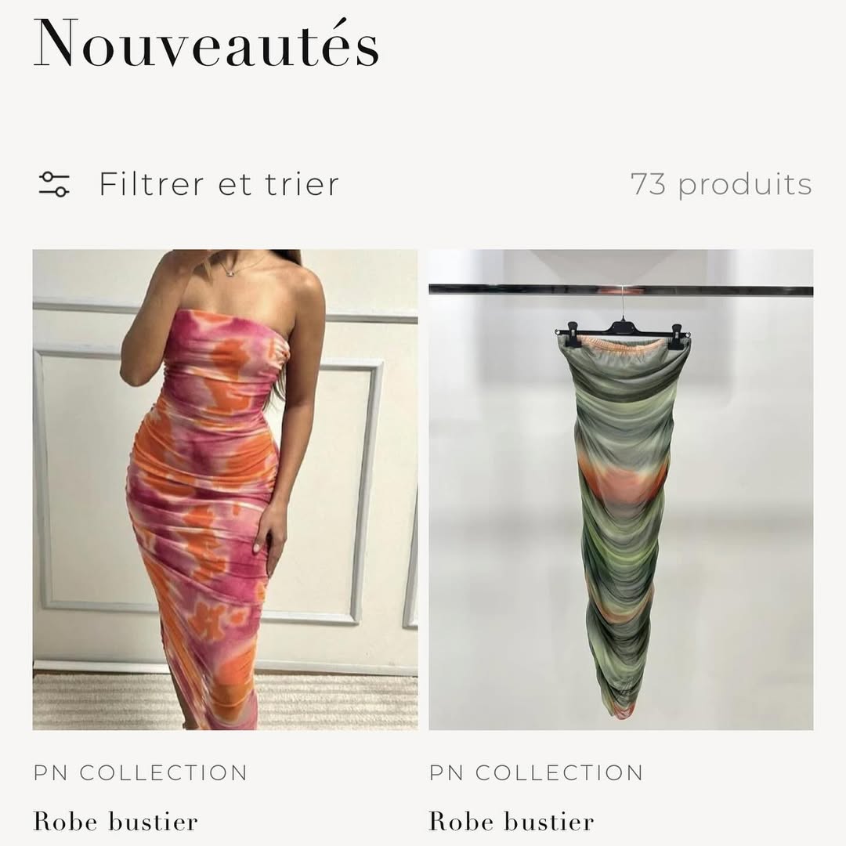Click the rug in pink dress photo
Viewport: 846px width, 846px height.
coord(108,700)
